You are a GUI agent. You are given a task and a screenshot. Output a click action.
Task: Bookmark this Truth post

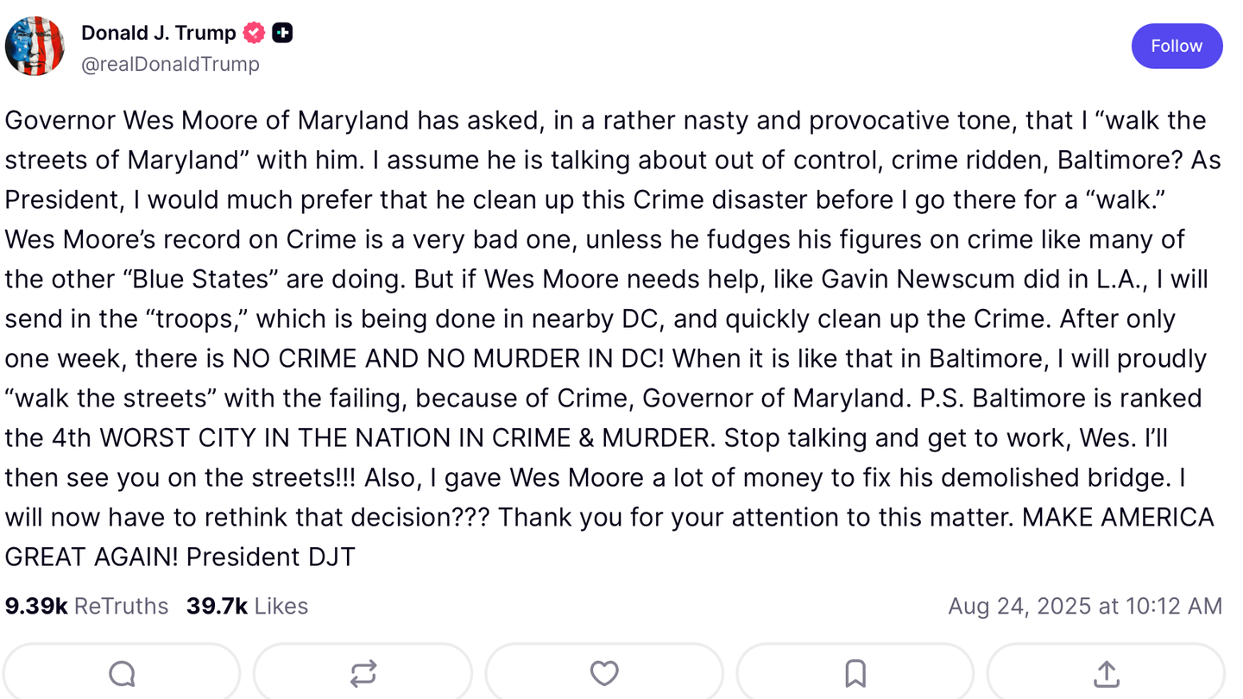[855, 673]
